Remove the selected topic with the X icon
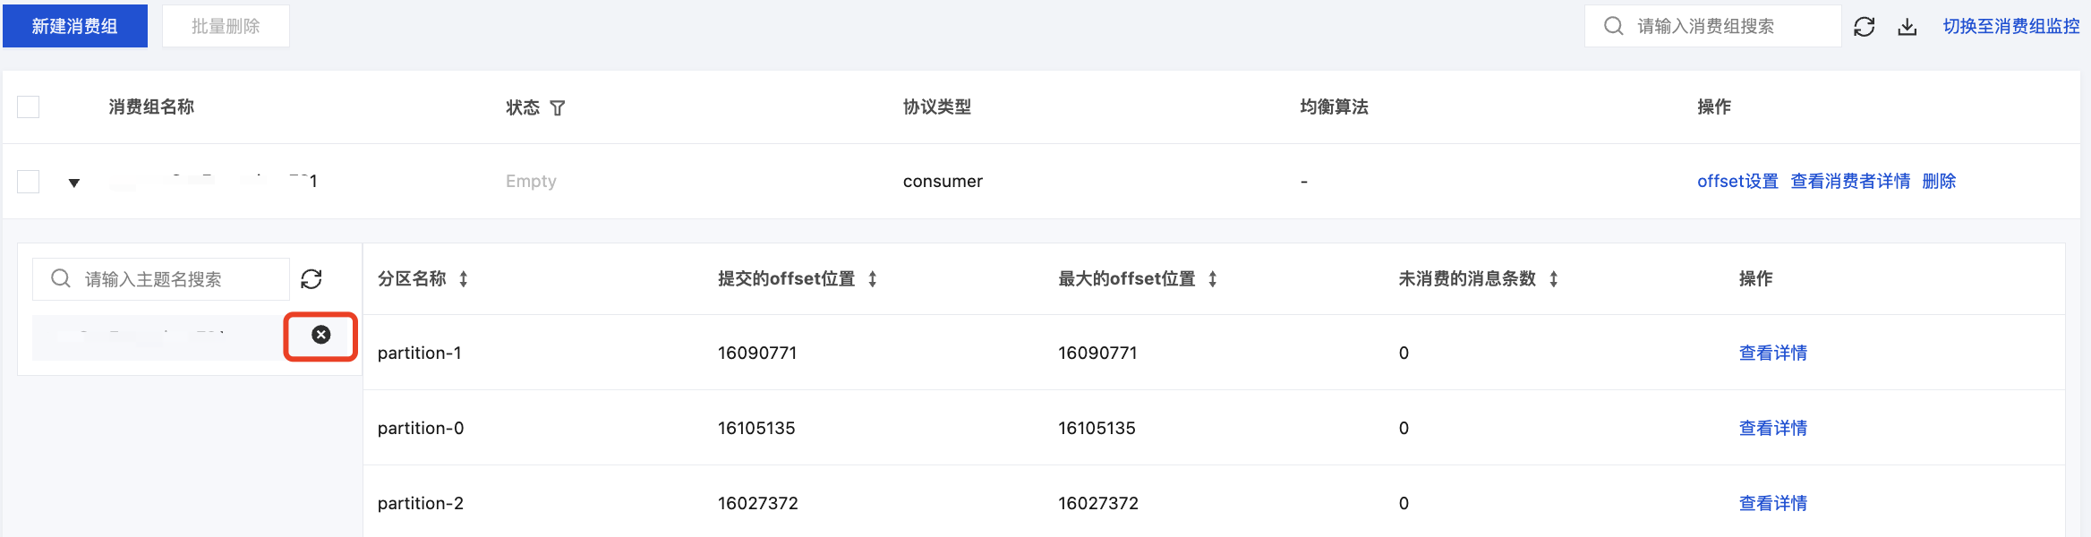The width and height of the screenshot is (2091, 537). [321, 335]
